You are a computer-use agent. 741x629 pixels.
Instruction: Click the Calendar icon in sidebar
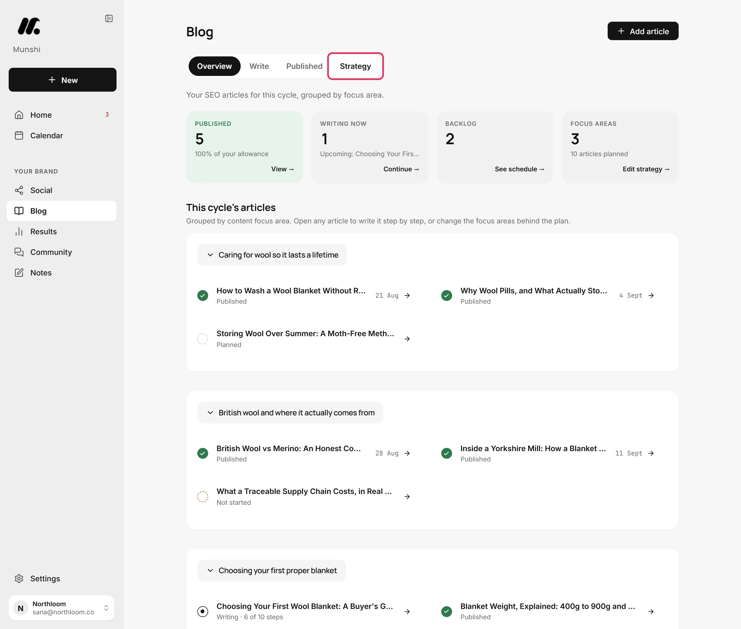19,136
